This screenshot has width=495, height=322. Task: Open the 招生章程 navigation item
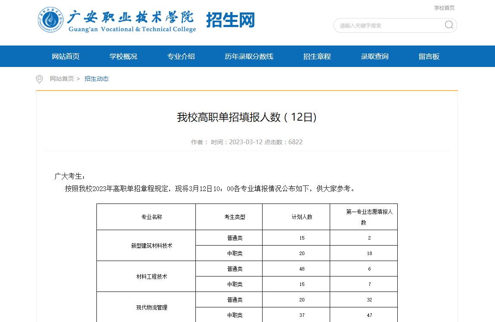[x=317, y=56]
